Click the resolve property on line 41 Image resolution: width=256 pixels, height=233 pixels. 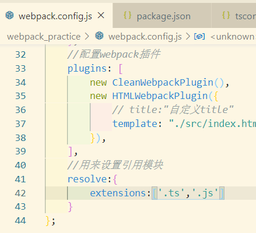[x=87, y=179]
